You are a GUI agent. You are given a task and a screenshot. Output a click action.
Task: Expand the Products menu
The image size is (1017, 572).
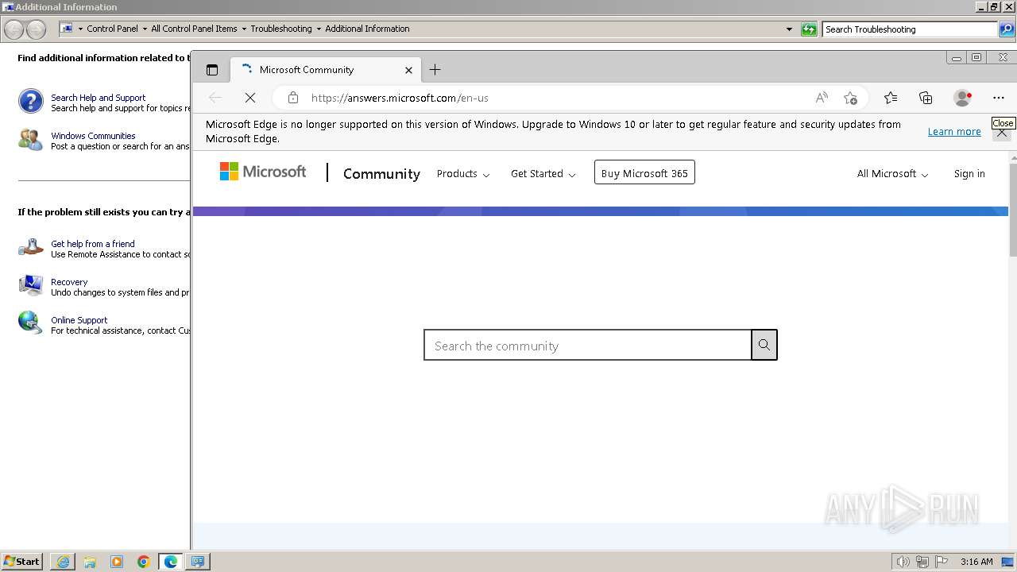(x=463, y=174)
